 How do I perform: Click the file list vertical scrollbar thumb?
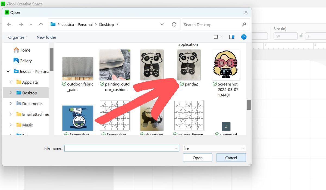pos(249,105)
